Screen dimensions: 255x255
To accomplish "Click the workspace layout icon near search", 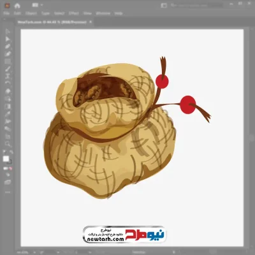I will pos(164,5).
